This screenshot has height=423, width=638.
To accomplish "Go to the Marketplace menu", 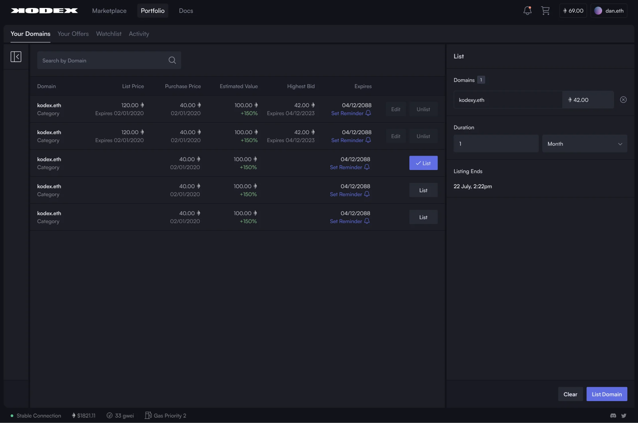I will click(x=109, y=11).
